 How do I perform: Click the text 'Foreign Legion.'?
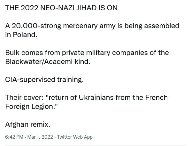pyautogui.click(x=30, y=106)
